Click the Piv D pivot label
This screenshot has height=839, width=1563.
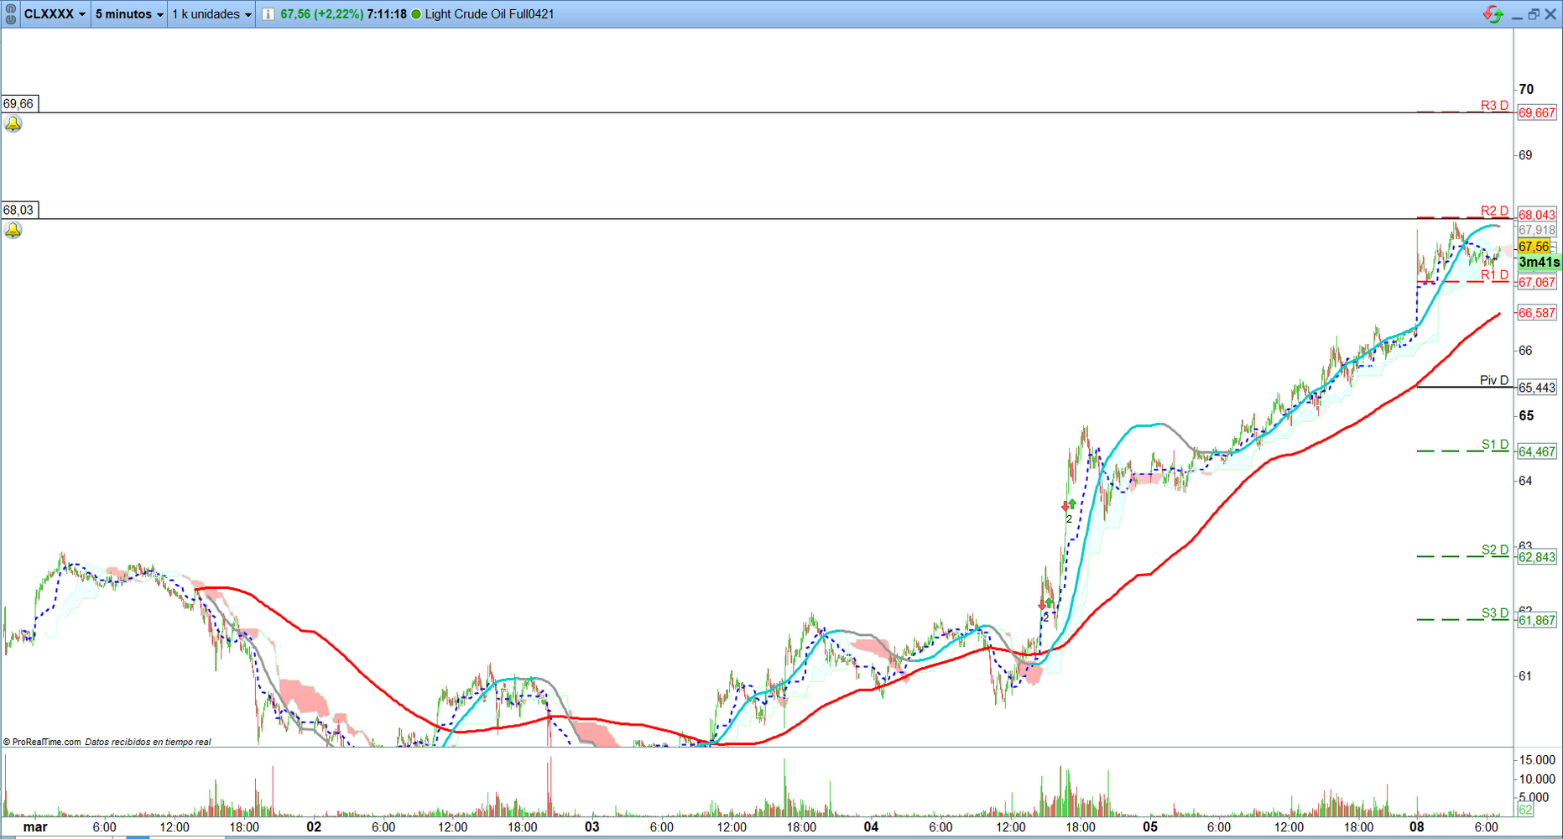point(1494,381)
